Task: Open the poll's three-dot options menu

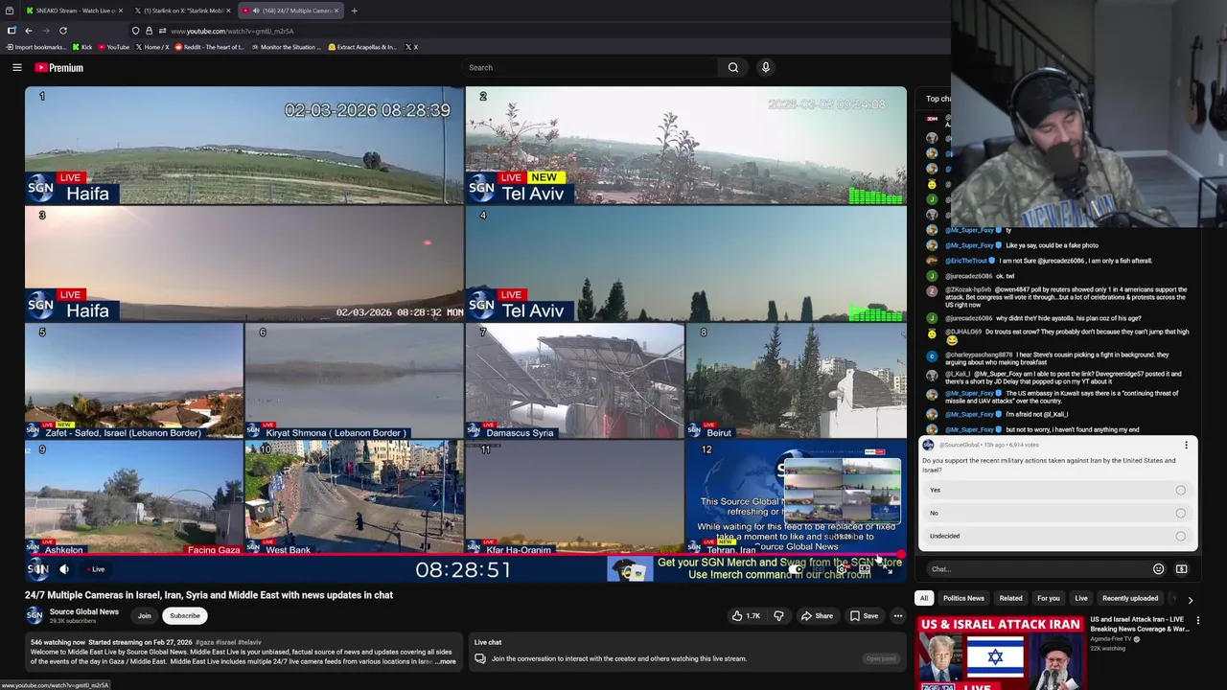Action: coord(1186,446)
